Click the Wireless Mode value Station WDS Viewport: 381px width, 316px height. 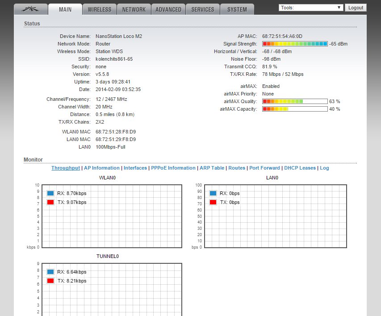click(109, 51)
